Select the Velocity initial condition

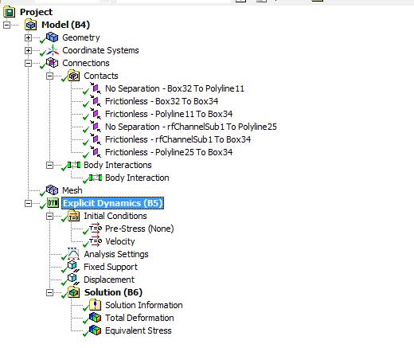pos(120,241)
